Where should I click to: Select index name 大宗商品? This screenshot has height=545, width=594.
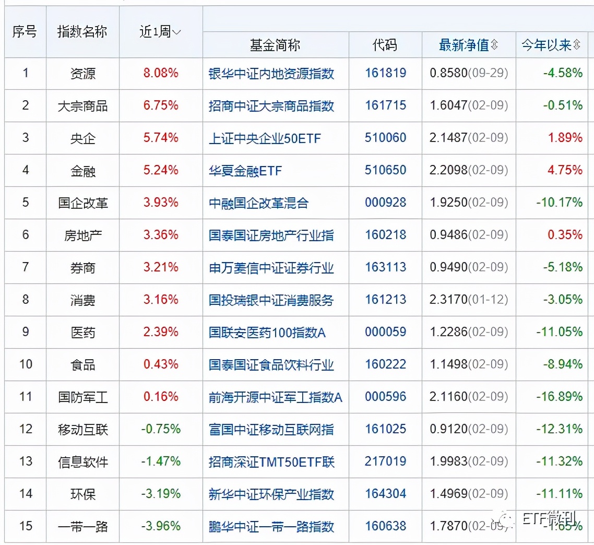(83, 106)
